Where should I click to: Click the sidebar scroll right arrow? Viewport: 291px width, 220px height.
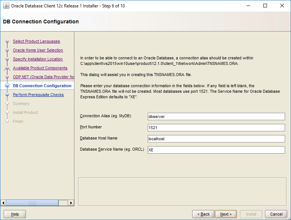71,203
